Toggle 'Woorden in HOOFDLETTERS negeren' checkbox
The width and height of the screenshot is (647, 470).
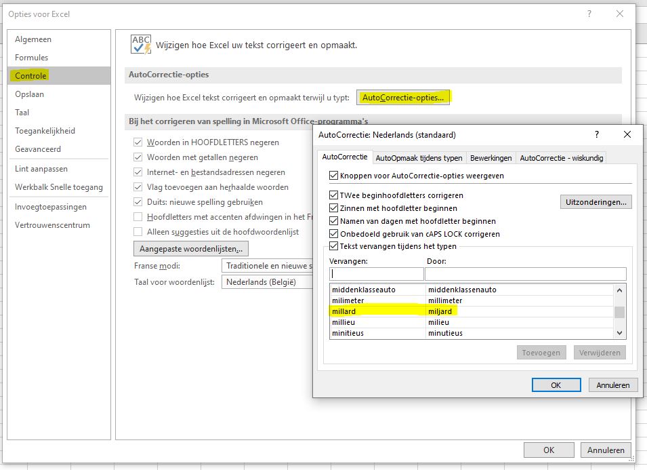(x=138, y=142)
